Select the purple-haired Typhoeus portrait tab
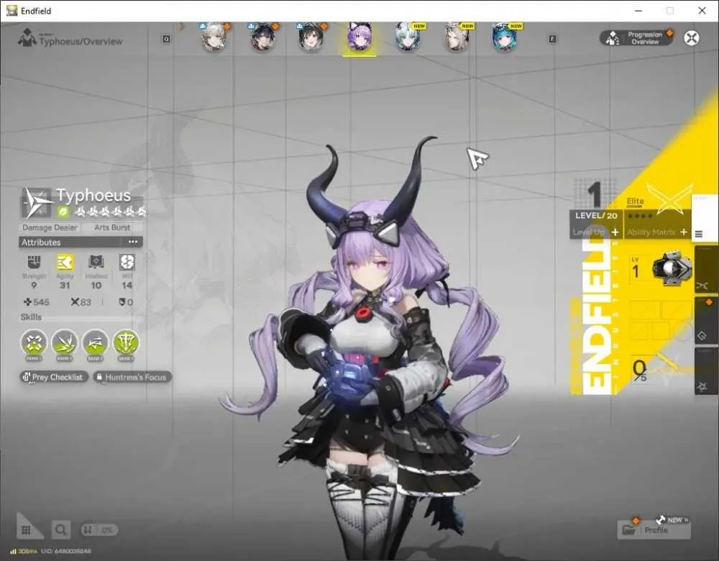 click(359, 37)
